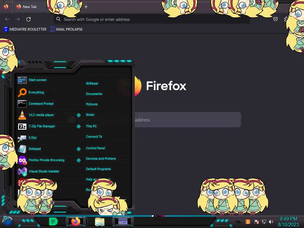
Task: Expand 7-Zip File Manager jump list
Action: click(x=78, y=126)
